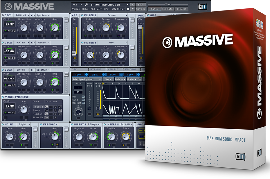Open the Select perf. preset dropdown
The height and width of the screenshot is (179, 270).
(87, 79)
